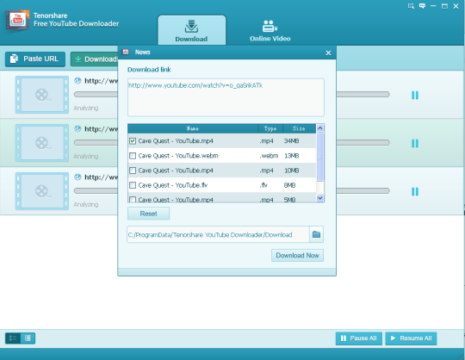Click Pause All

(359, 338)
